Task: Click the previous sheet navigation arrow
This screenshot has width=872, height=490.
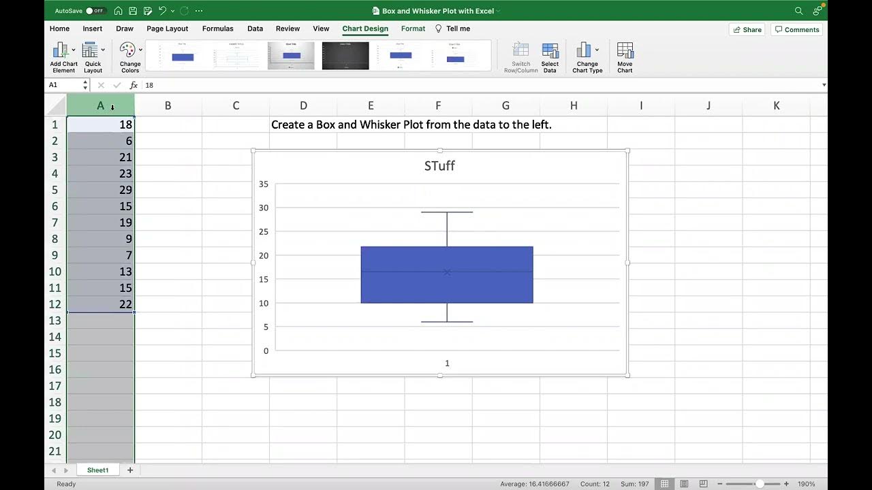Action: [x=54, y=470]
